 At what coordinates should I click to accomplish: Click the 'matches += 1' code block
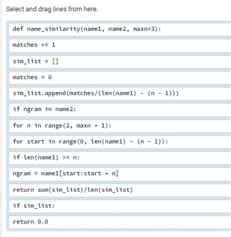point(120,46)
